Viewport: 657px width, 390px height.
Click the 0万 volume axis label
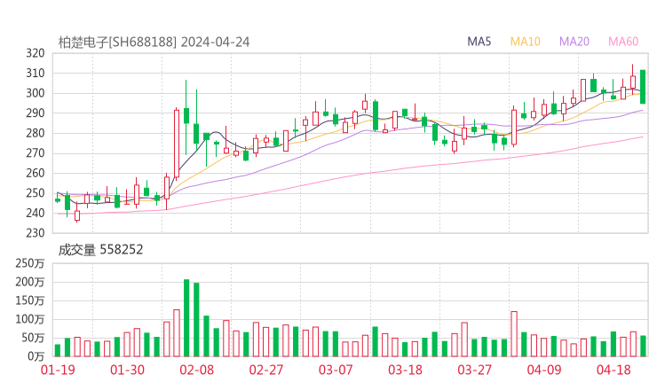(x=36, y=357)
